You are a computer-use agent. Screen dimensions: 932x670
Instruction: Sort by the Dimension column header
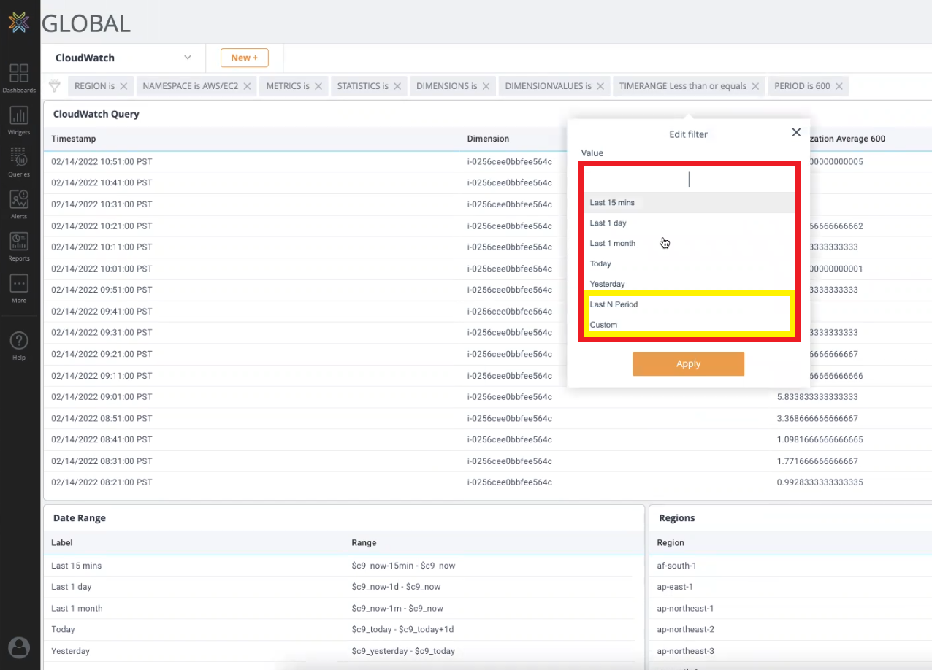(488, 139)
